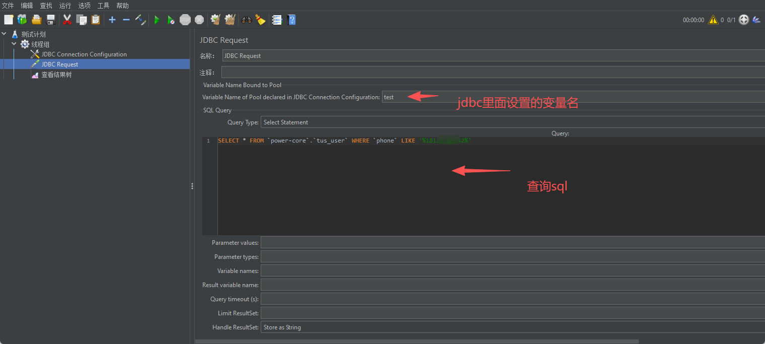Expand all nodes with plus icon

point(112,20)
